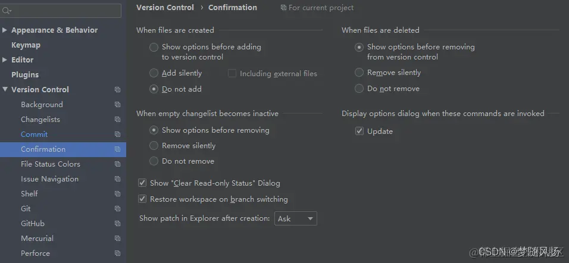Click project-level icon next to Mercurial

117,239
